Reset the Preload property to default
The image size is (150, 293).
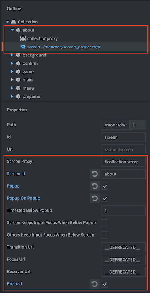tap(95, 284)
